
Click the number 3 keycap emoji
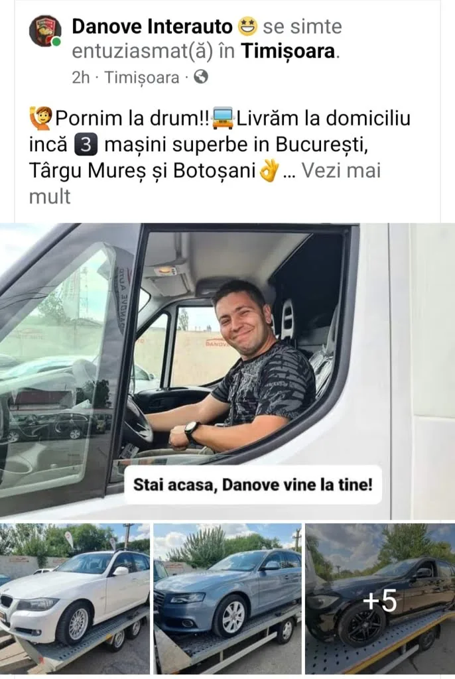pos(86,145)
